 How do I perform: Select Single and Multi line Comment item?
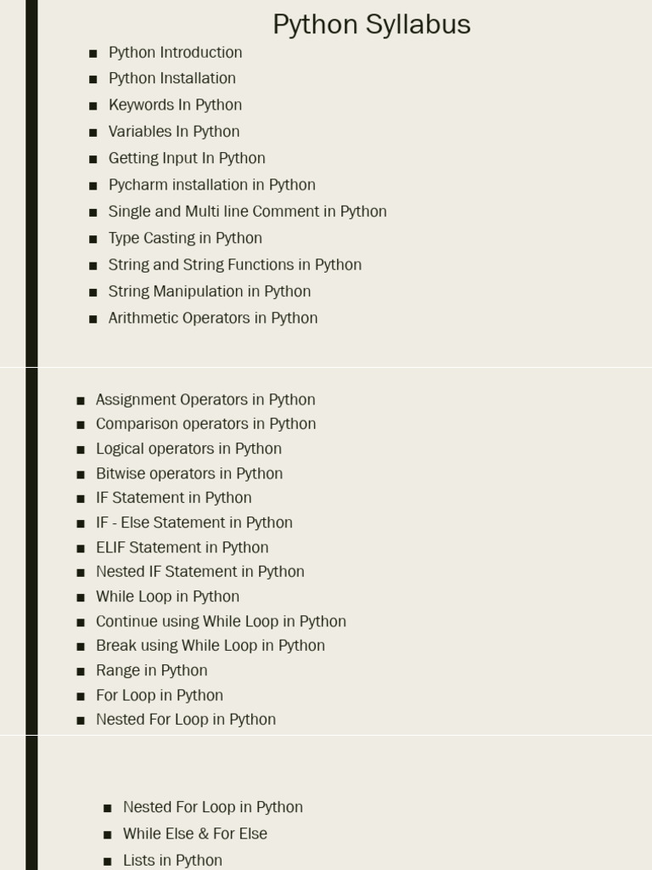247,212
